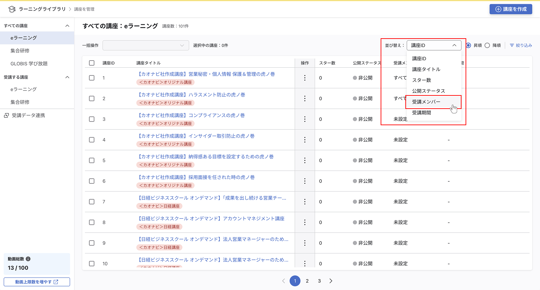This screenshot has width=540, height=290.
Task: Click the 講座を作成 button
Action: pyautogui.click(x=511, y=9)
